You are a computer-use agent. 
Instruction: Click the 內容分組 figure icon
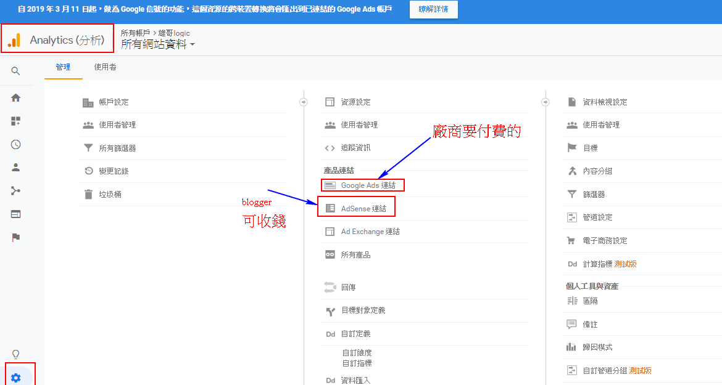point(572,171)
